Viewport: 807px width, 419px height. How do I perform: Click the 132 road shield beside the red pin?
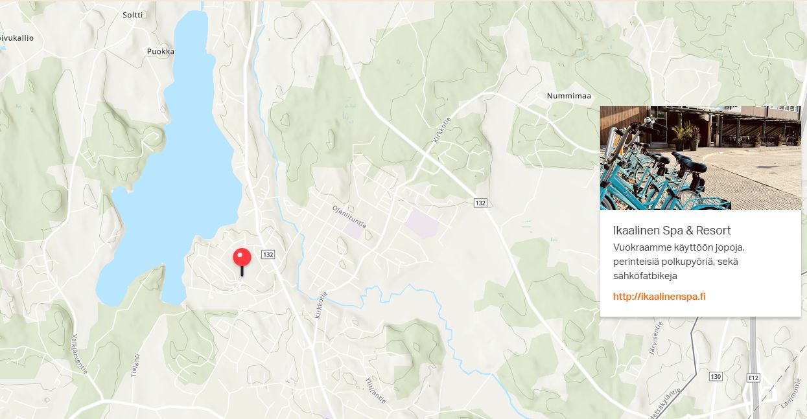[268, 255]
